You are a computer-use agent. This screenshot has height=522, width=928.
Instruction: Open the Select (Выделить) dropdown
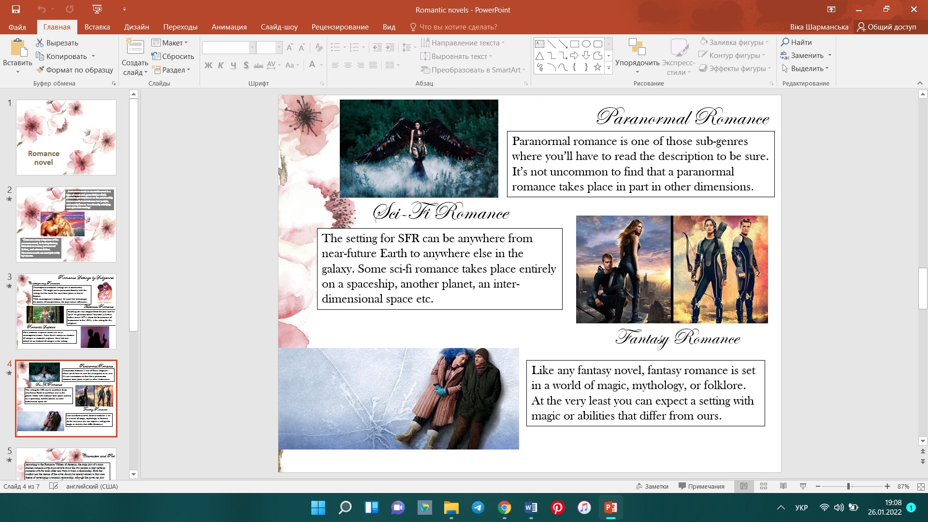pyautogui.click(x=827, y=69)
